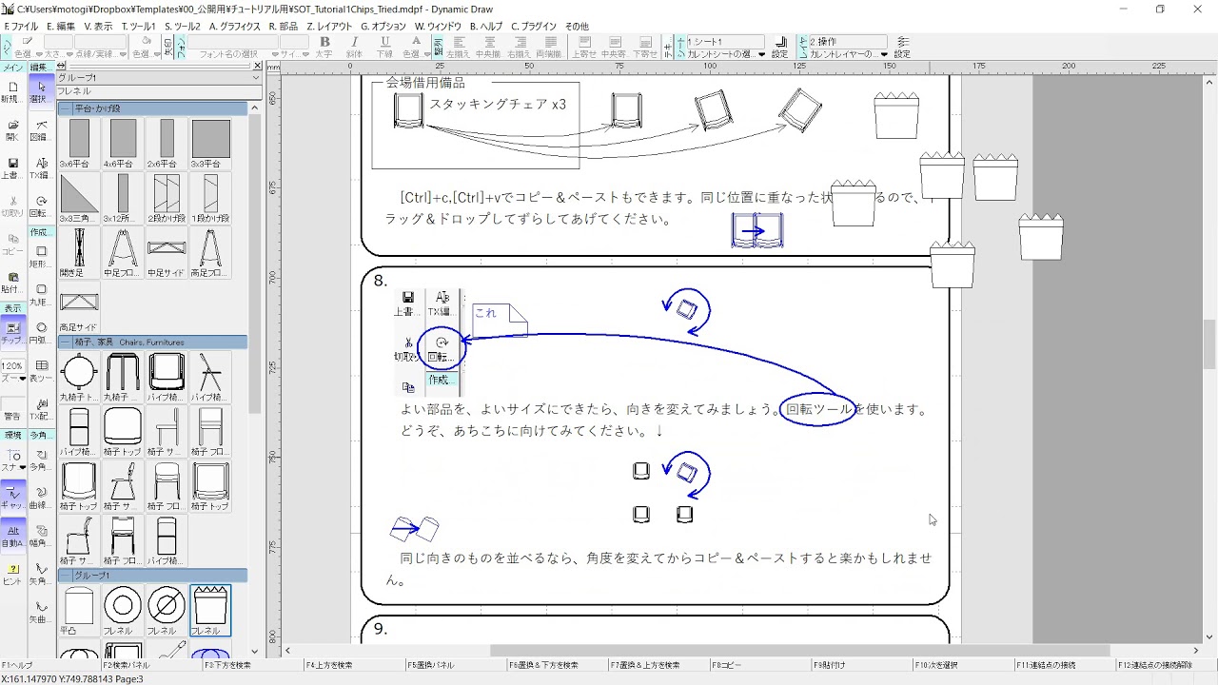The width and height of the screenshot is (1218, 685).
Task: Select the 回転 (Rotate) tool in sidebar
Action: 41,206
